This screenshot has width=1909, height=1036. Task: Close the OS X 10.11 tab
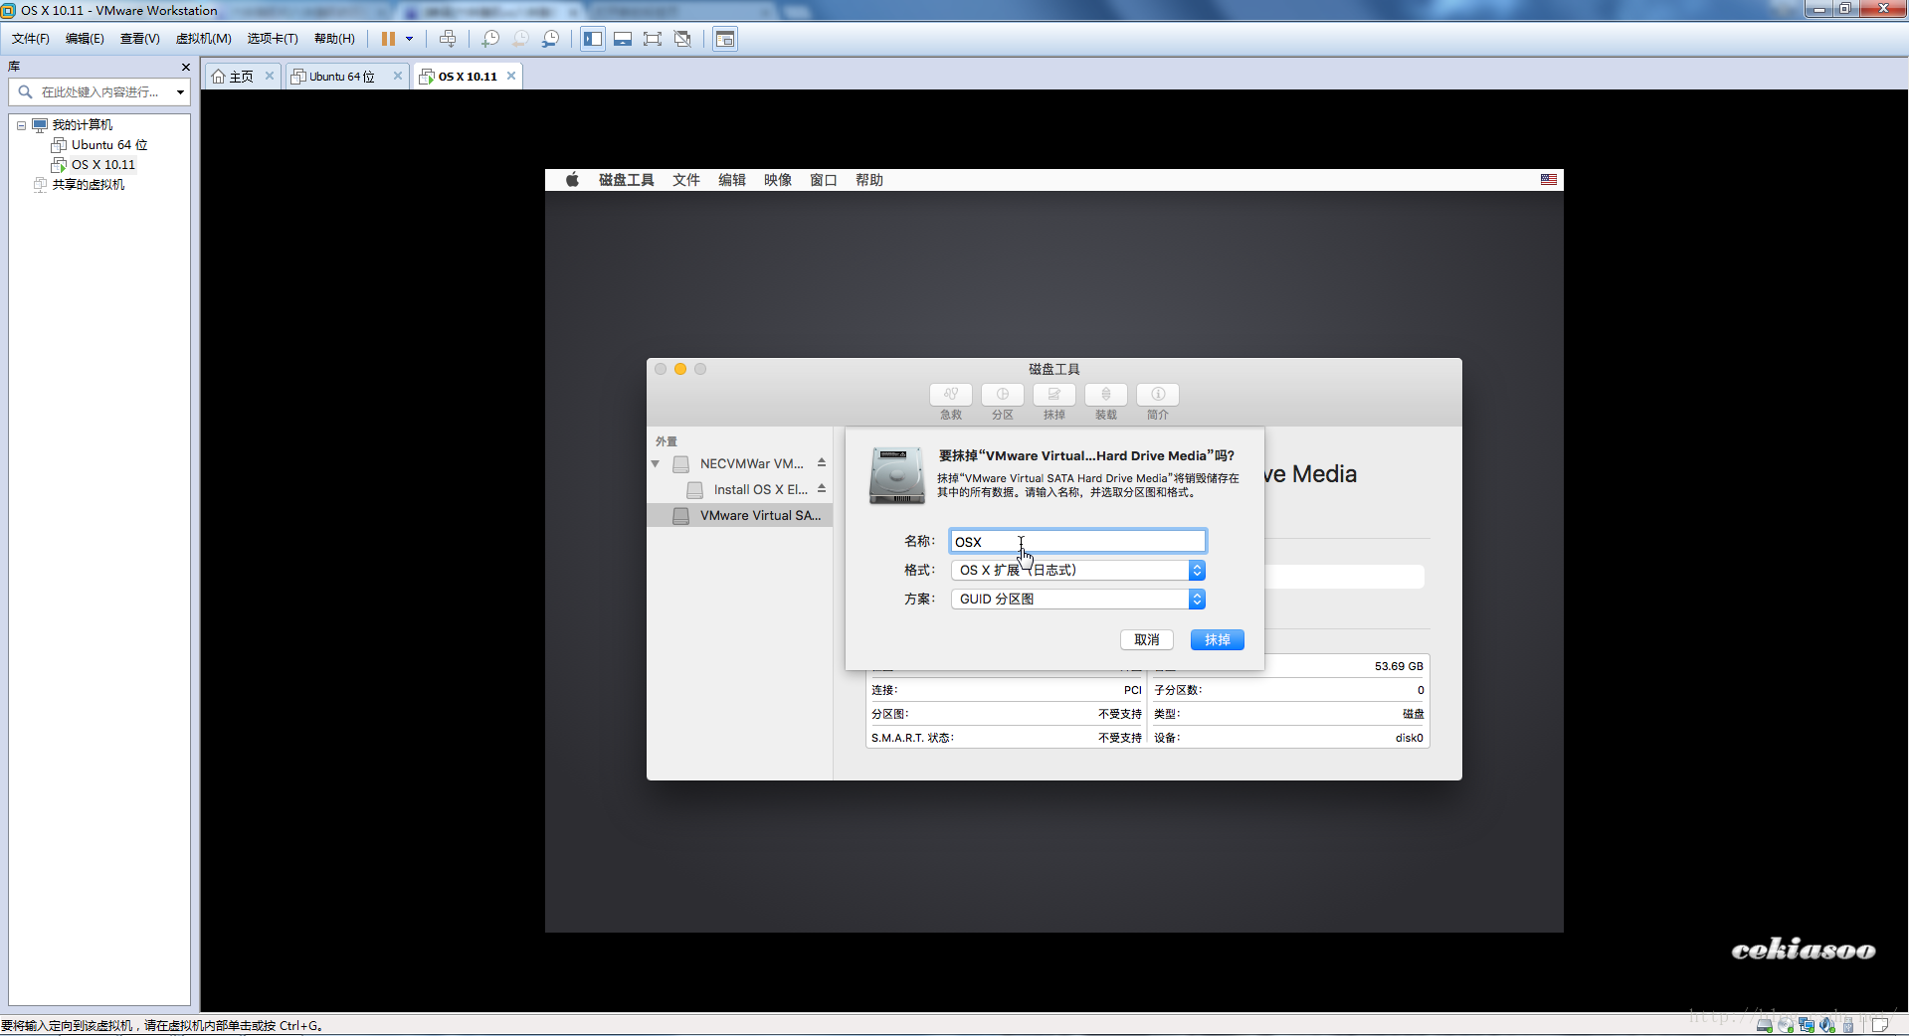tap(511, 76)
